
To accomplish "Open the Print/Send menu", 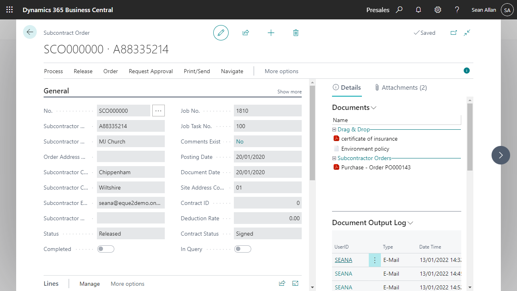I will pos(197,71).
